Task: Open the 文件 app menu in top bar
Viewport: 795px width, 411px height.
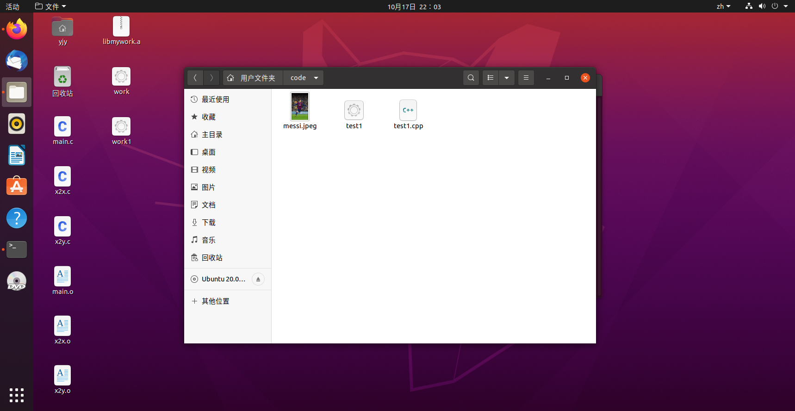Action: click(51, 6)
